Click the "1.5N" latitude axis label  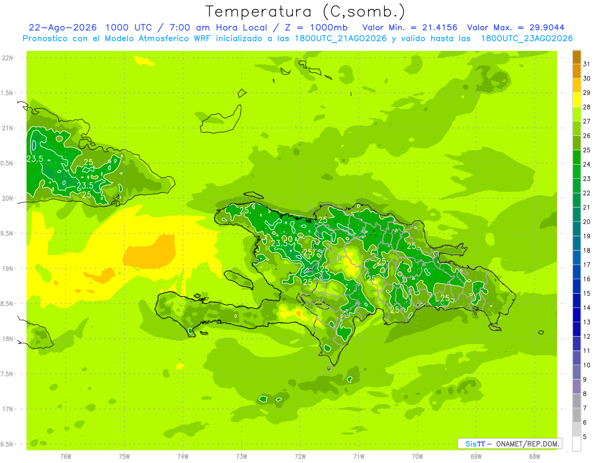[7, 93]
